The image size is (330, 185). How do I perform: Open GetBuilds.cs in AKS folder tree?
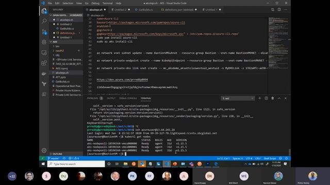pos(62,82)
